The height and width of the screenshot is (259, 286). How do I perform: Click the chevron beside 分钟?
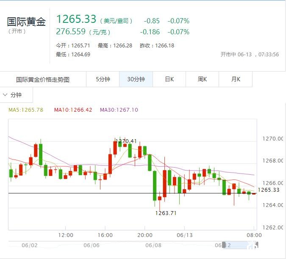pos(5,95)
